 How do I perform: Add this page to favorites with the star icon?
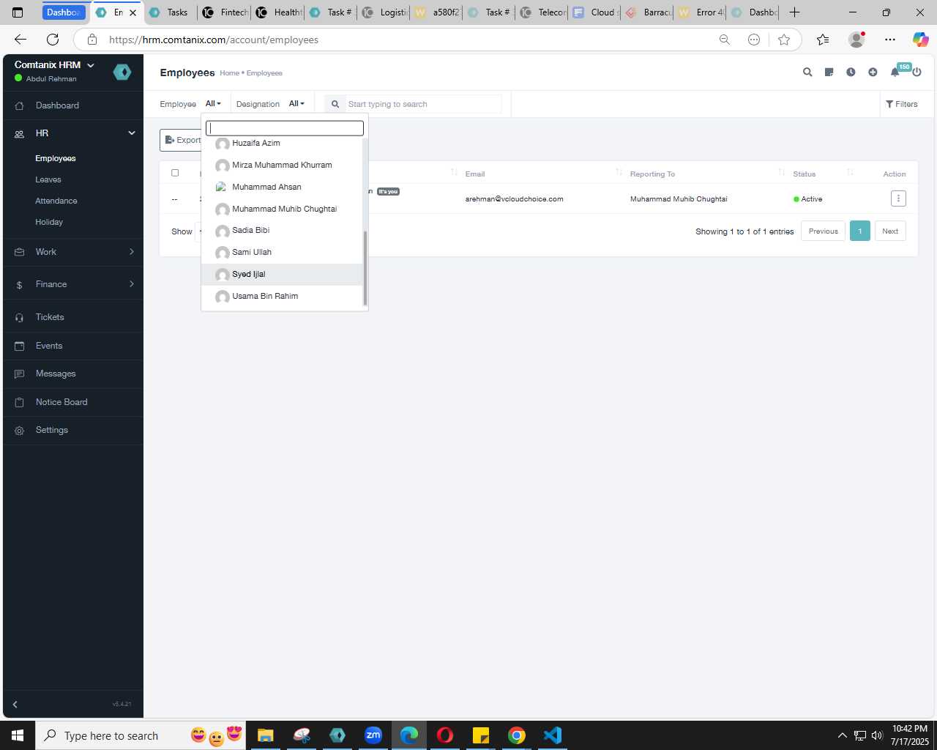784,40
